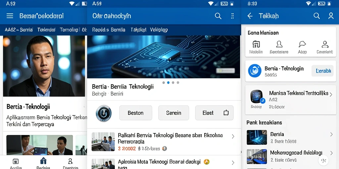Tap the Pank Irnakians section heading

264,122
